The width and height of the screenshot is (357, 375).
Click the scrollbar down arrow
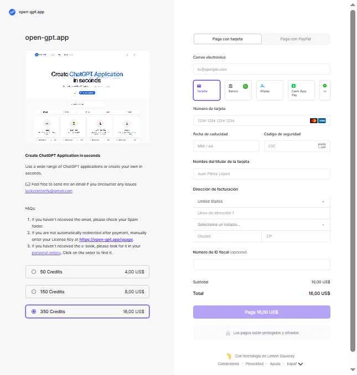click(353, 369)
